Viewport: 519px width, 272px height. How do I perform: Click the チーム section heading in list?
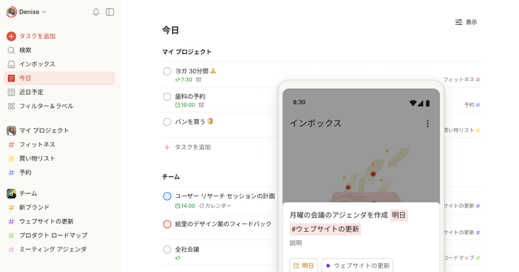click(171, 177)
